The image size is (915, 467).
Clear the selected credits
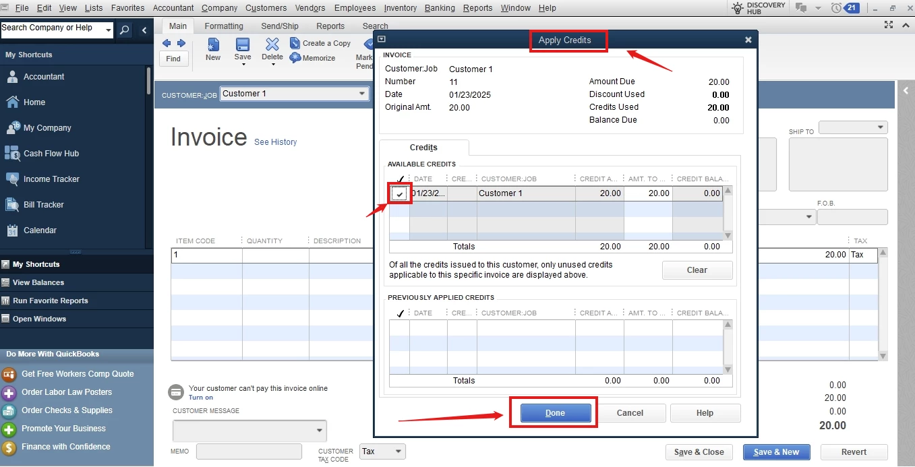(697, 270)
